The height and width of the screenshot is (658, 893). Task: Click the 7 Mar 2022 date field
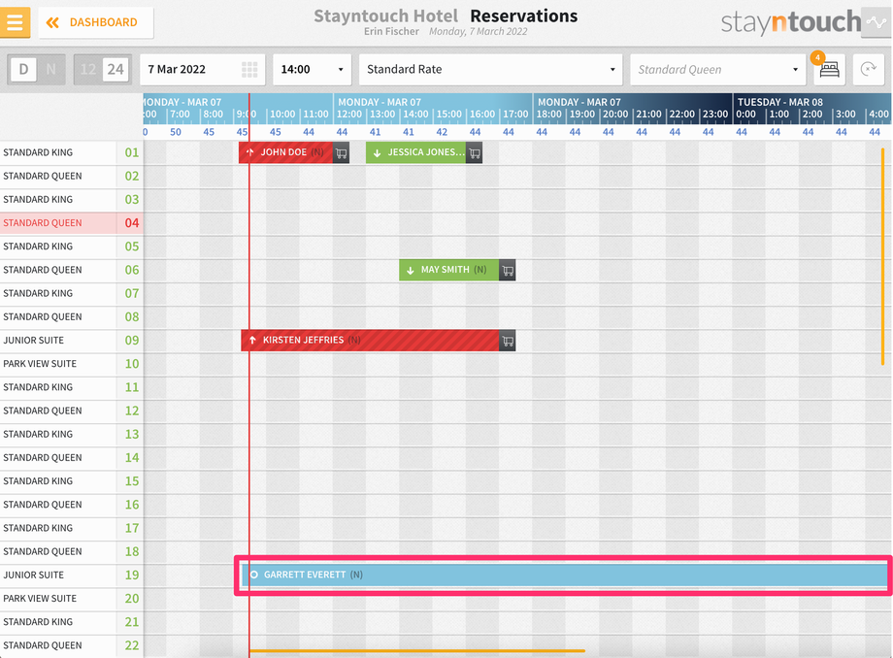point(202,70)
